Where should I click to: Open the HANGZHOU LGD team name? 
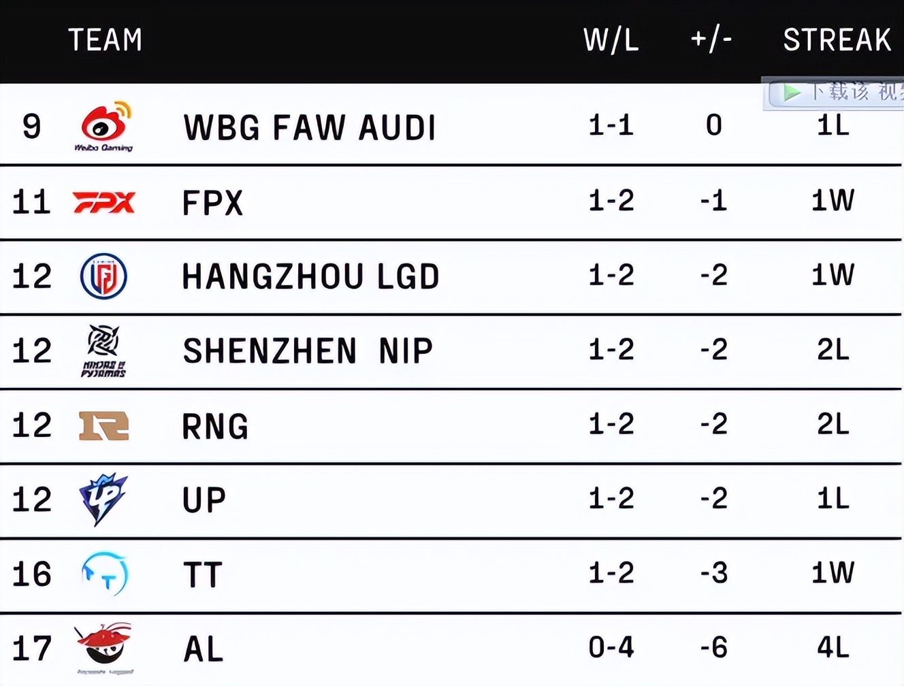tap(310, 276)
